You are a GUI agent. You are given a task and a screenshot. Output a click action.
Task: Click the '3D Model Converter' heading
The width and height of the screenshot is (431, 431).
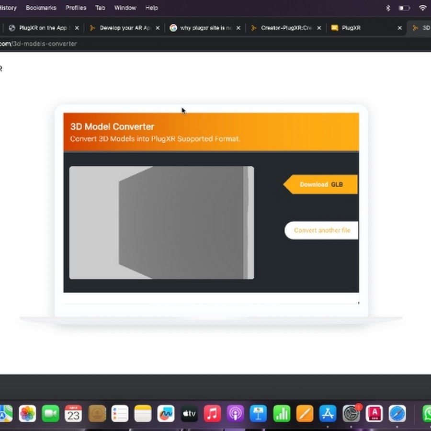112,127
